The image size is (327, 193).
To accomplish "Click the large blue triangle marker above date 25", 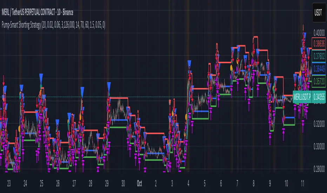I will coord(41,79).
